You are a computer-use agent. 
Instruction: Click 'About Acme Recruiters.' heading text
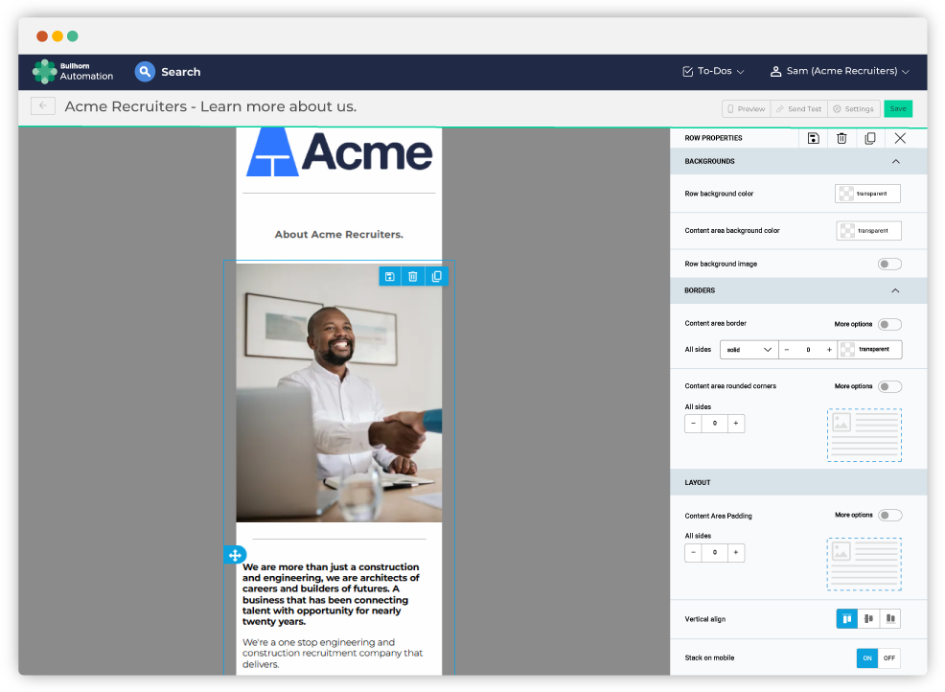click(338, 235)
